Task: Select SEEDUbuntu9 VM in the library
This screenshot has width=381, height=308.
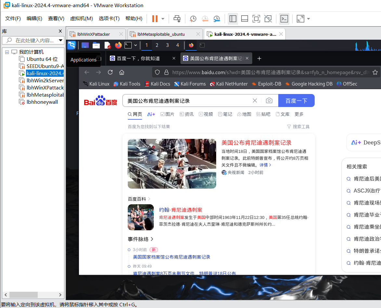Action: tap(42, 66)
